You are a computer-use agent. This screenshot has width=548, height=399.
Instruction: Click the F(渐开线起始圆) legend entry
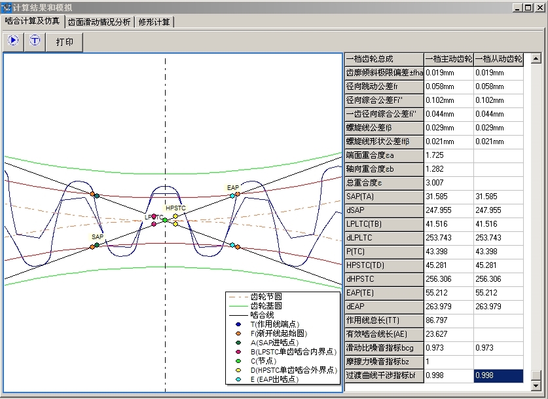[272, 333]
